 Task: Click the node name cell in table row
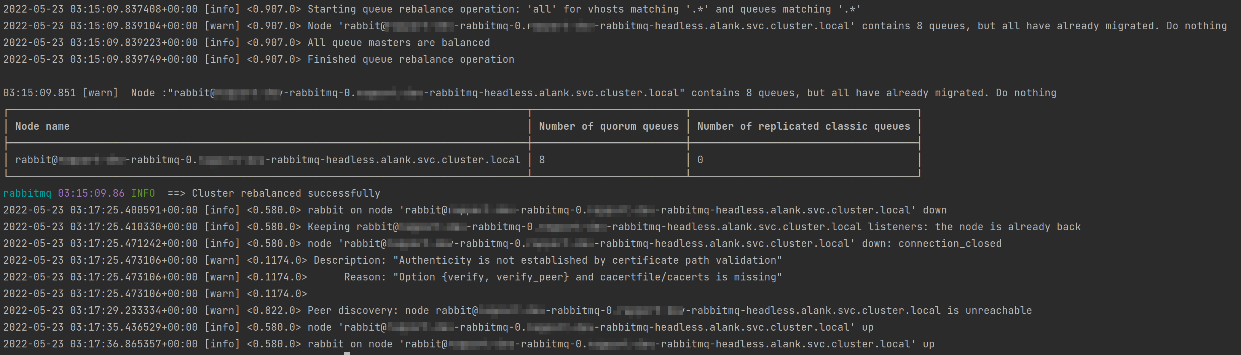pyautogui.click(x=268, y=160)
